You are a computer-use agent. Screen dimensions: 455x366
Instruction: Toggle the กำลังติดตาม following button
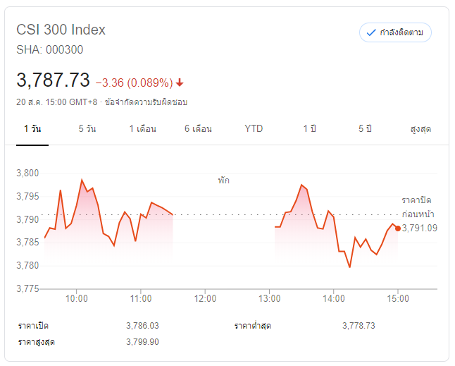[x=395, y=32]
